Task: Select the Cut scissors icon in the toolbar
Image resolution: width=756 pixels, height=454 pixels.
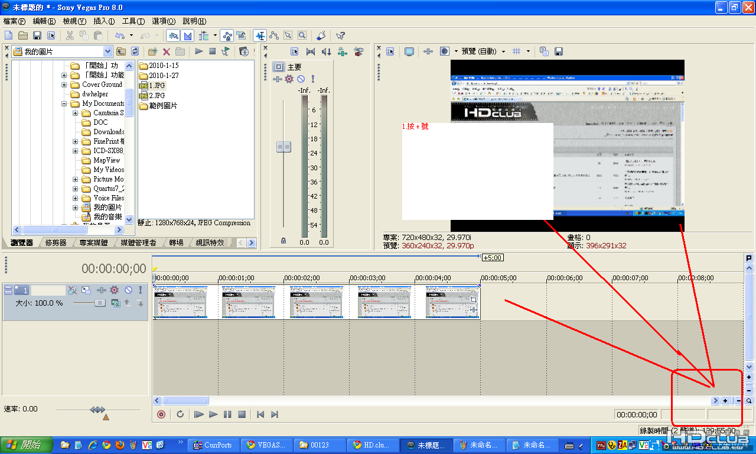Action: pos(70,35)
